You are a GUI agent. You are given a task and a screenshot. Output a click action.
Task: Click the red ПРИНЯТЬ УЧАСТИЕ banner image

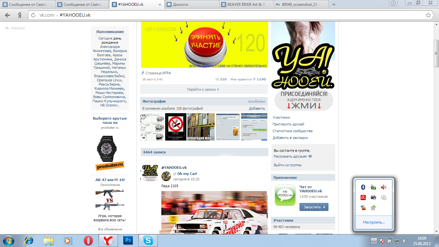click(204, 45)
